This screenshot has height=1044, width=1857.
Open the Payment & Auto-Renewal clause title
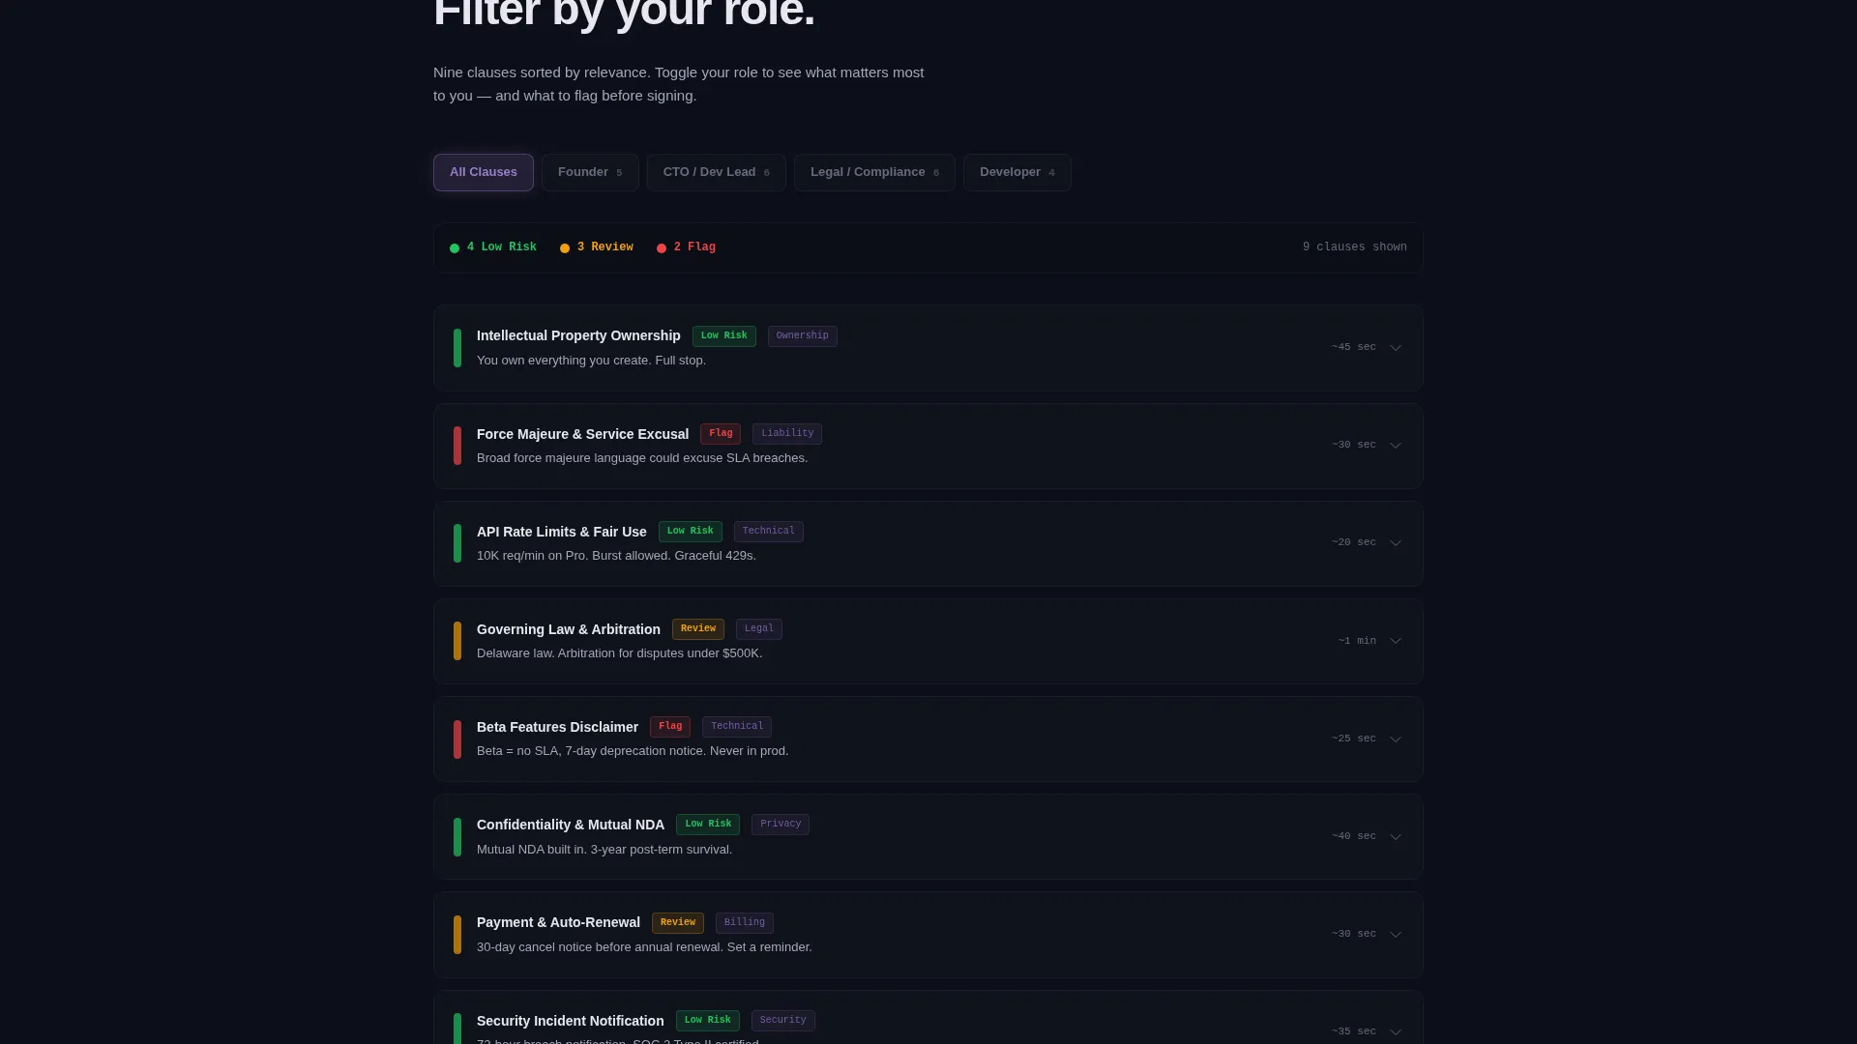[x=558, y=922]
